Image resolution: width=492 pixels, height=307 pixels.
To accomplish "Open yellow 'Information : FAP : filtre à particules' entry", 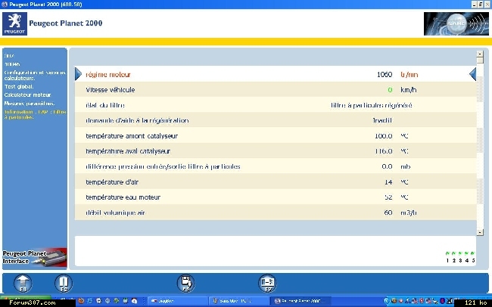I will (35, 114).
